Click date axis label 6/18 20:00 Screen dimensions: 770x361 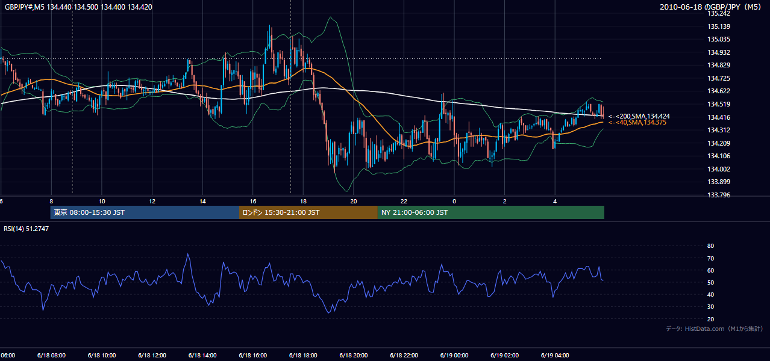click(353, 355)
